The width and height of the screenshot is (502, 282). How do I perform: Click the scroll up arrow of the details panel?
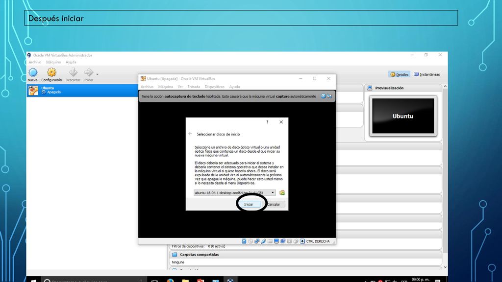point(445,87)
